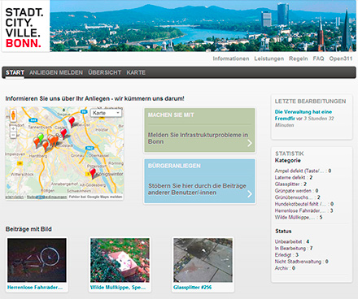
Task: Open the KARTE tab
Action: pos(136,72)
